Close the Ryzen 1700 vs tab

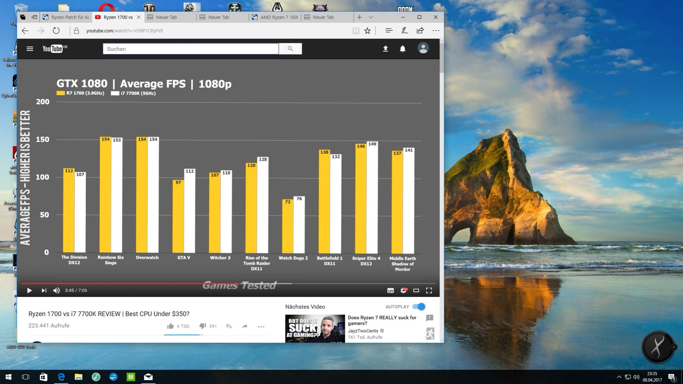(139, 17)
